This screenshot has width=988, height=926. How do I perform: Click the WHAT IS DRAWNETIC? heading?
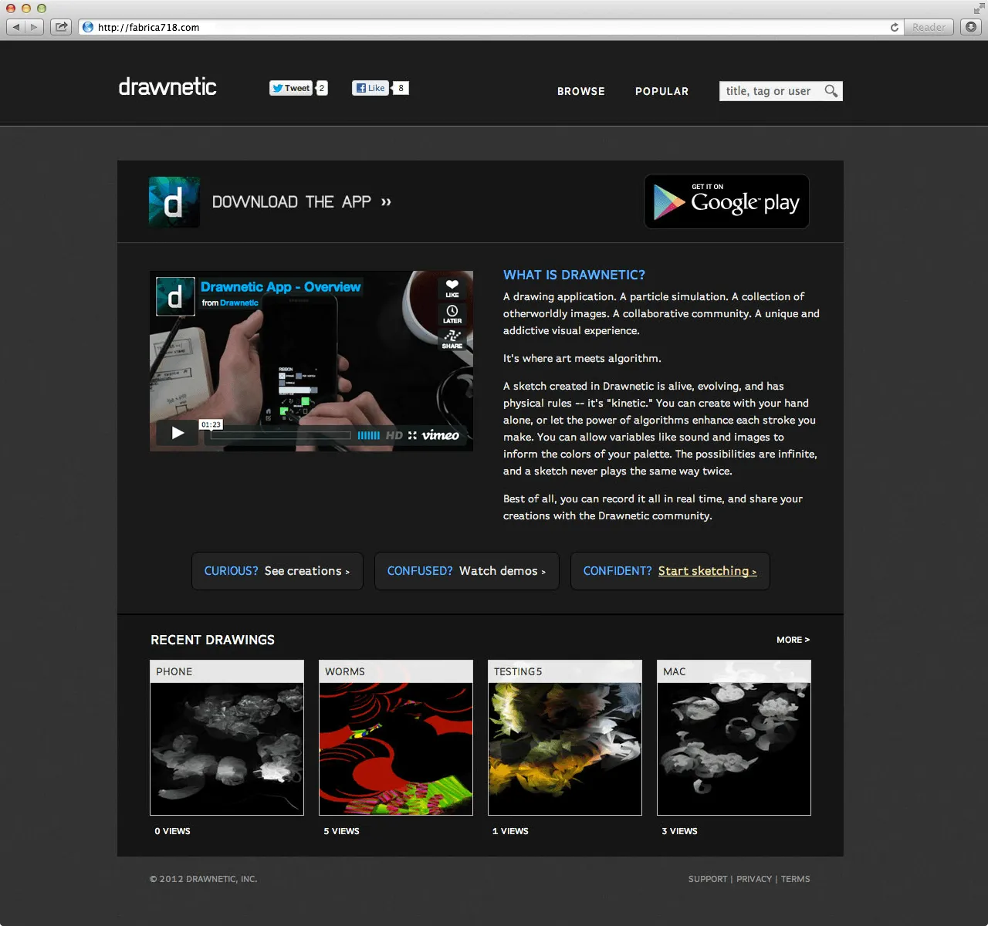[574, 275]
